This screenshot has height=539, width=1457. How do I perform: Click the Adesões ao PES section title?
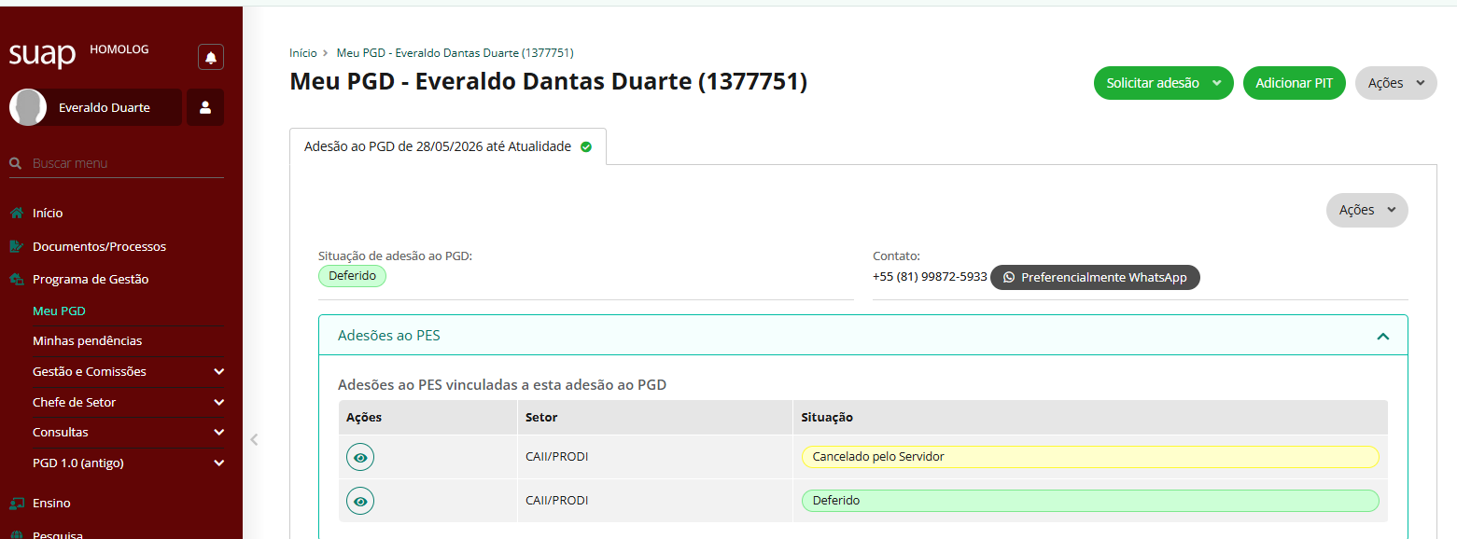[x=389, y=336]
